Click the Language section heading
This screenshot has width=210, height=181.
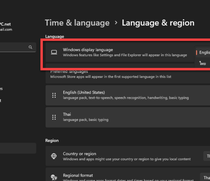55,36
